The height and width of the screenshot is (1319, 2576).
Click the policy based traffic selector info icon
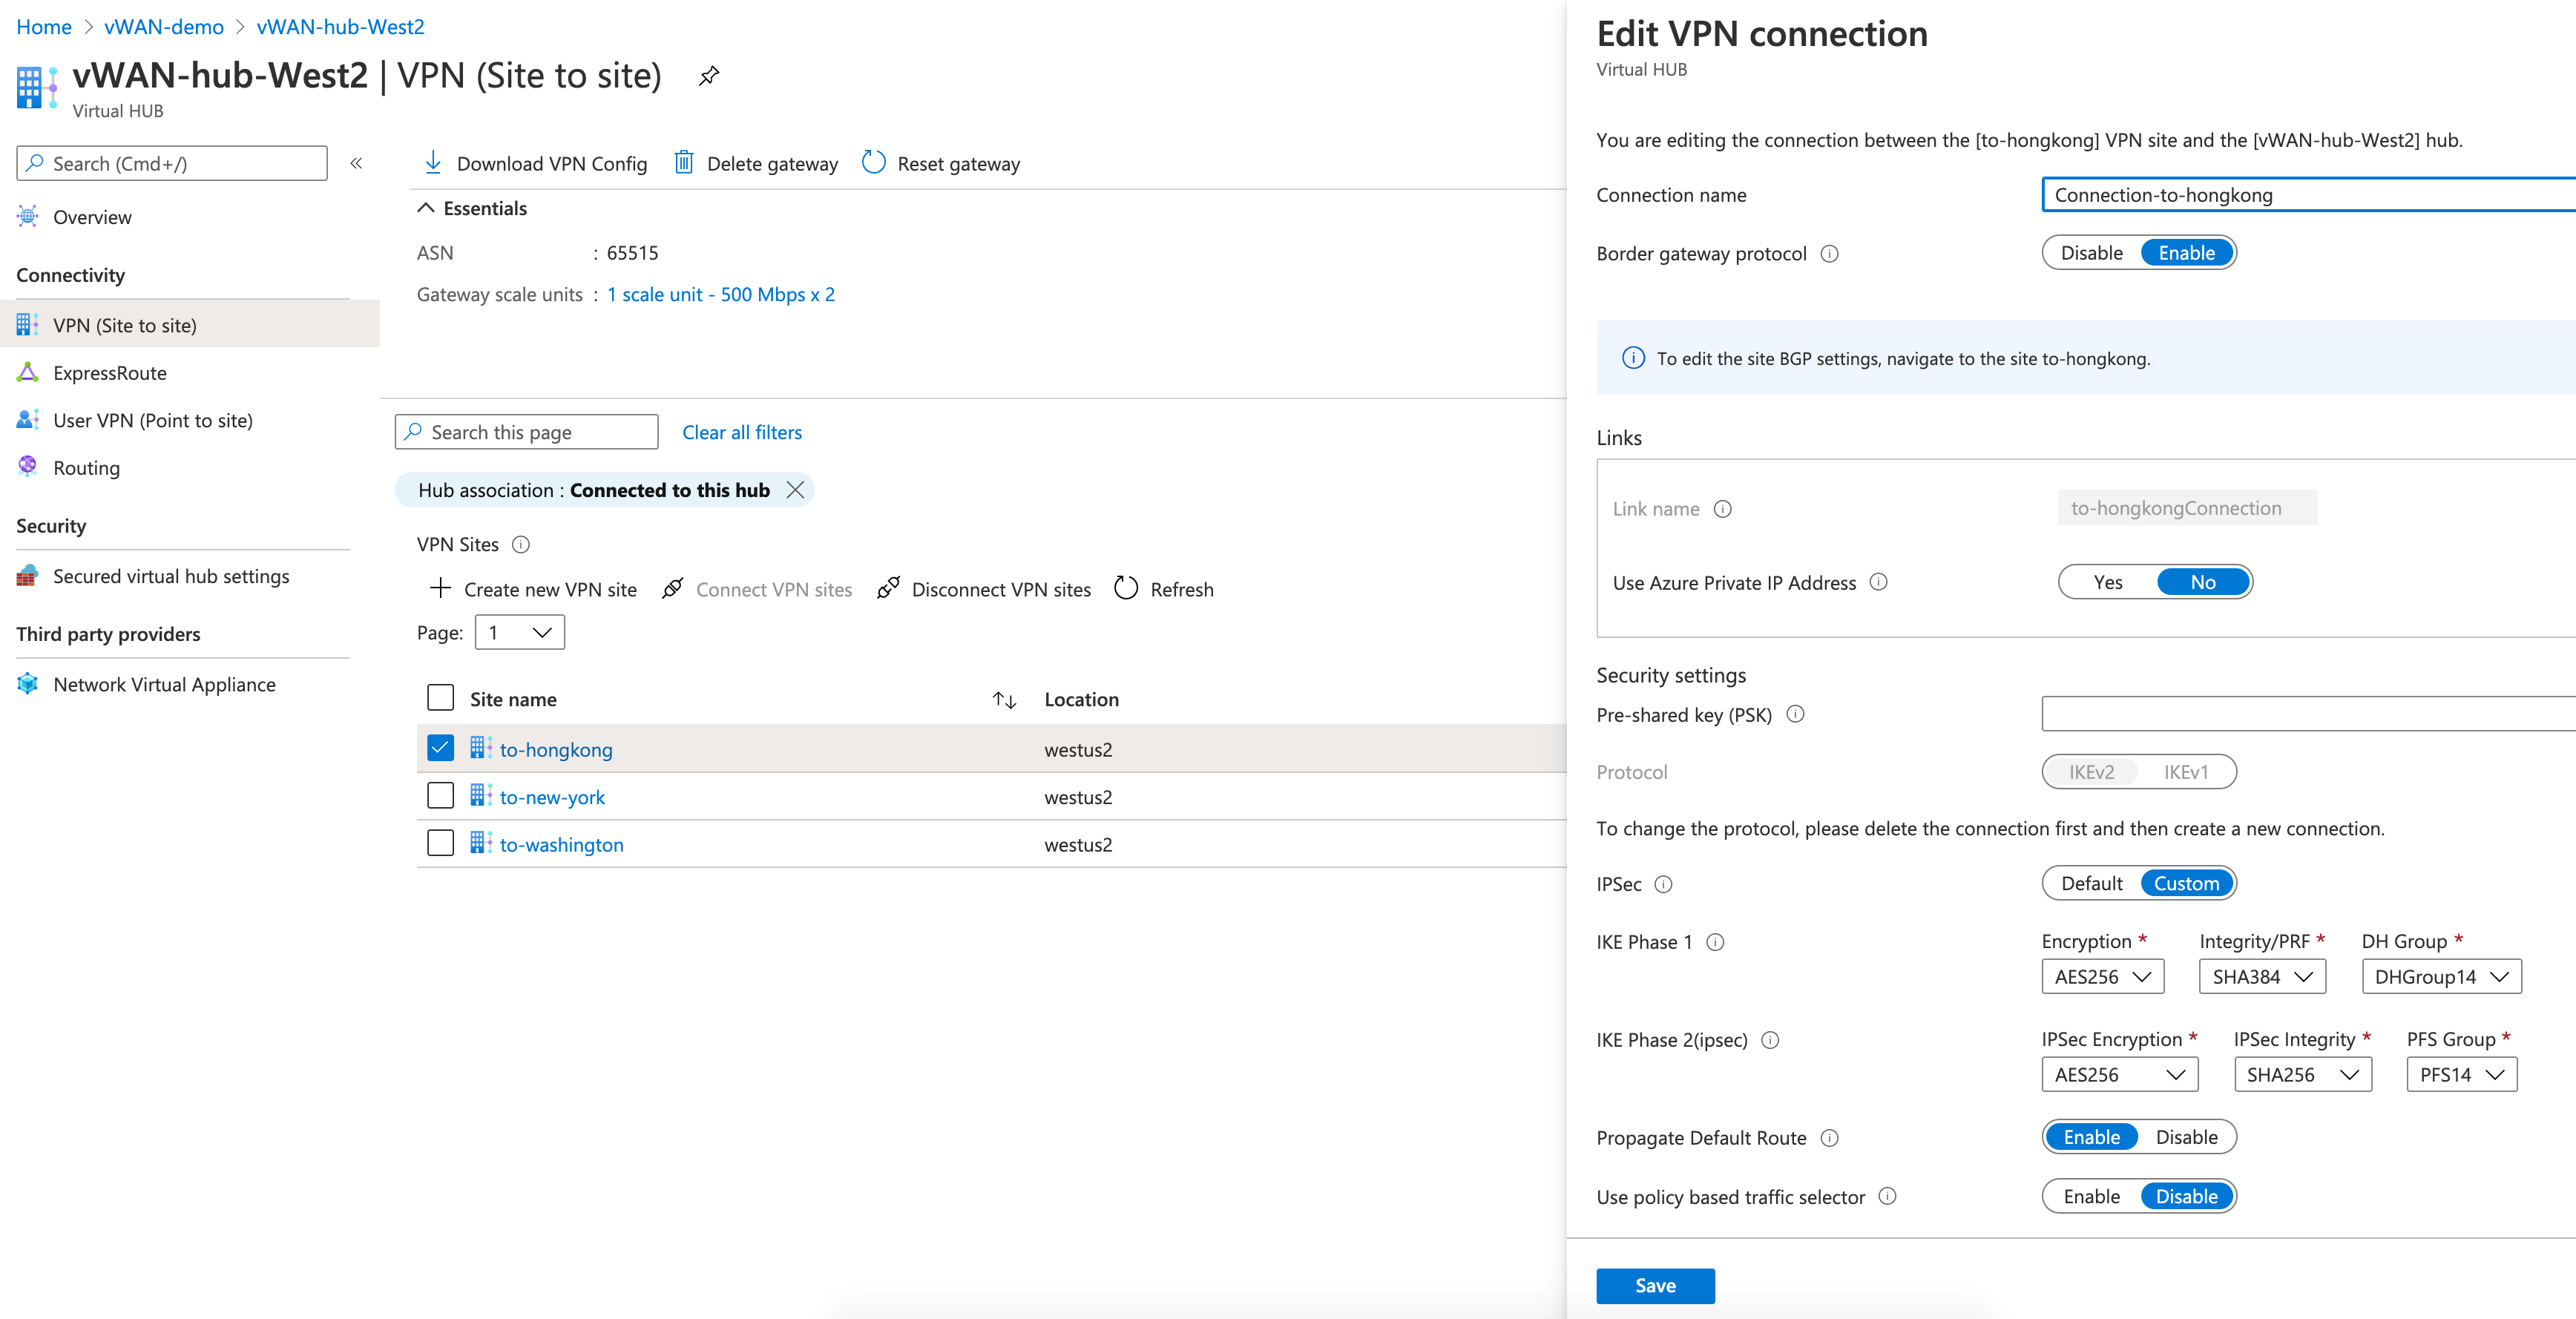click(x=1887, y=1196)
